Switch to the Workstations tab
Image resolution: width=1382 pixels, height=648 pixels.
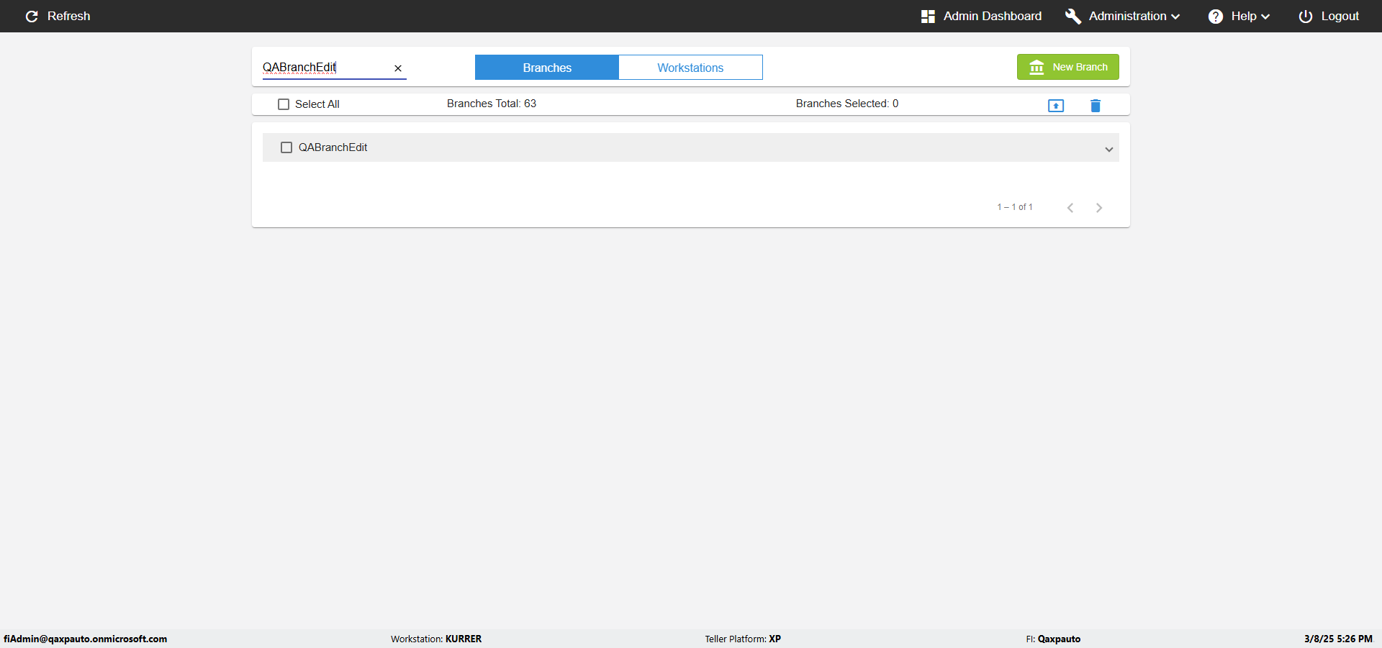pyautogui.click(x=690, y=68)
